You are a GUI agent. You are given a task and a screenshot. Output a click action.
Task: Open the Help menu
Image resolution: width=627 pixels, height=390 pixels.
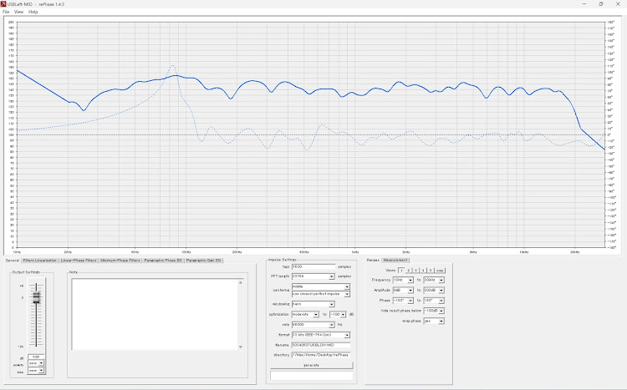tap(33, 12)
